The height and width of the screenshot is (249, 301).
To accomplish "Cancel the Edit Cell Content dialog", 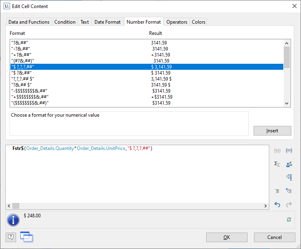I will (274, 237).
